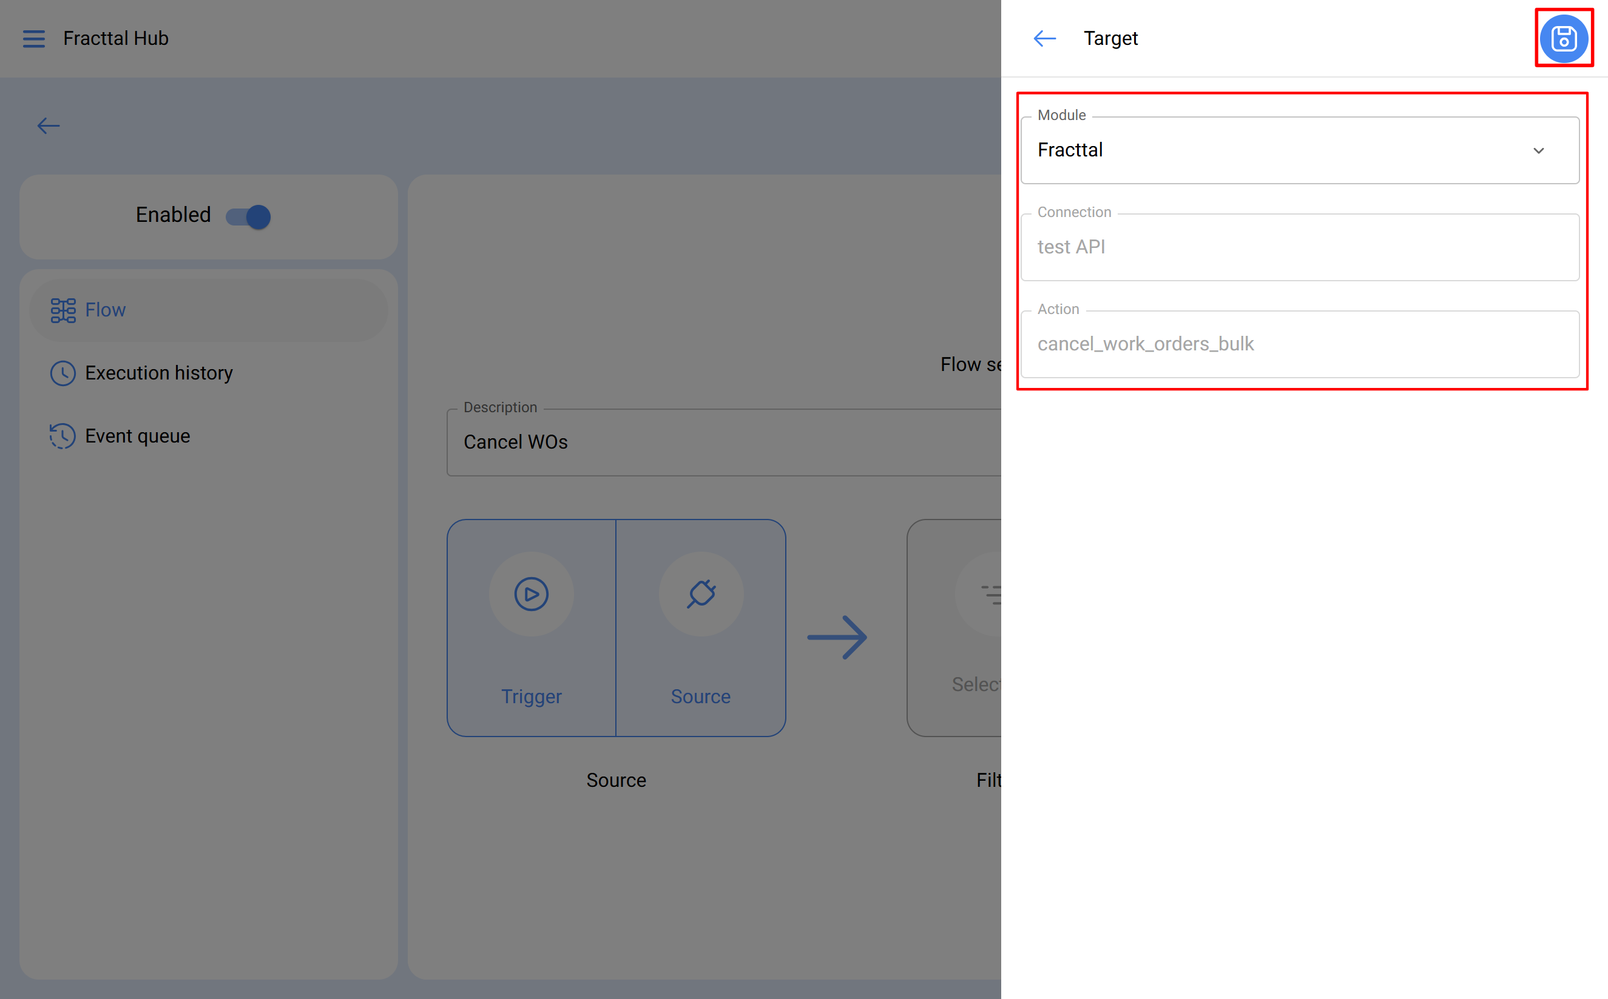
Task: Click the Source plug icon
Action: tap(701, 593)
